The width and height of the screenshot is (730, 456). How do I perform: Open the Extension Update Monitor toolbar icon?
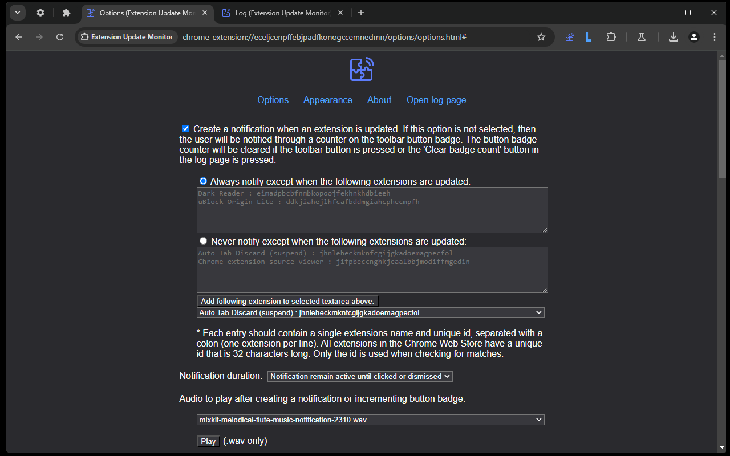pos(569,37)
